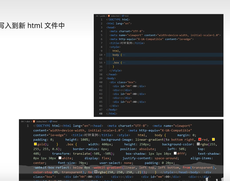Open the rgba(250, 250, 250, .2) color swatch
Screen dimensions: 230x181
pos(96,172)
